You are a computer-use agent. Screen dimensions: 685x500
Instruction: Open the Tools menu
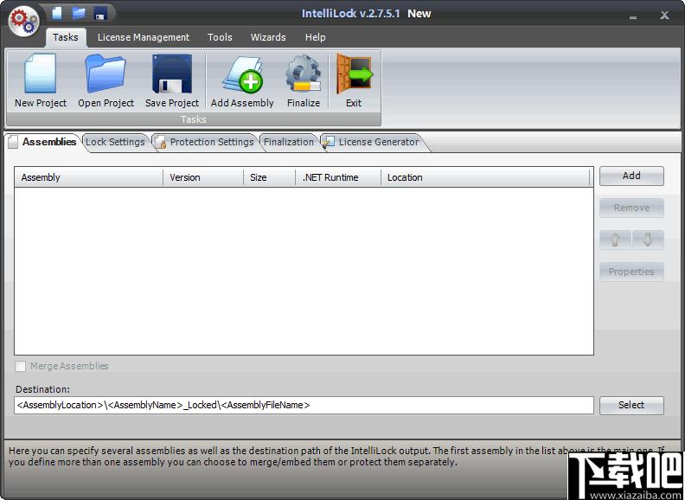point(220,37)
